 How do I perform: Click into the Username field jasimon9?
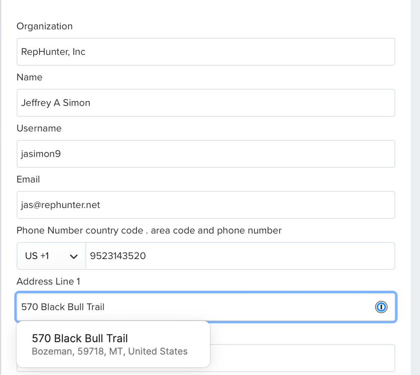pyautogui.click(x=206, y=154)
